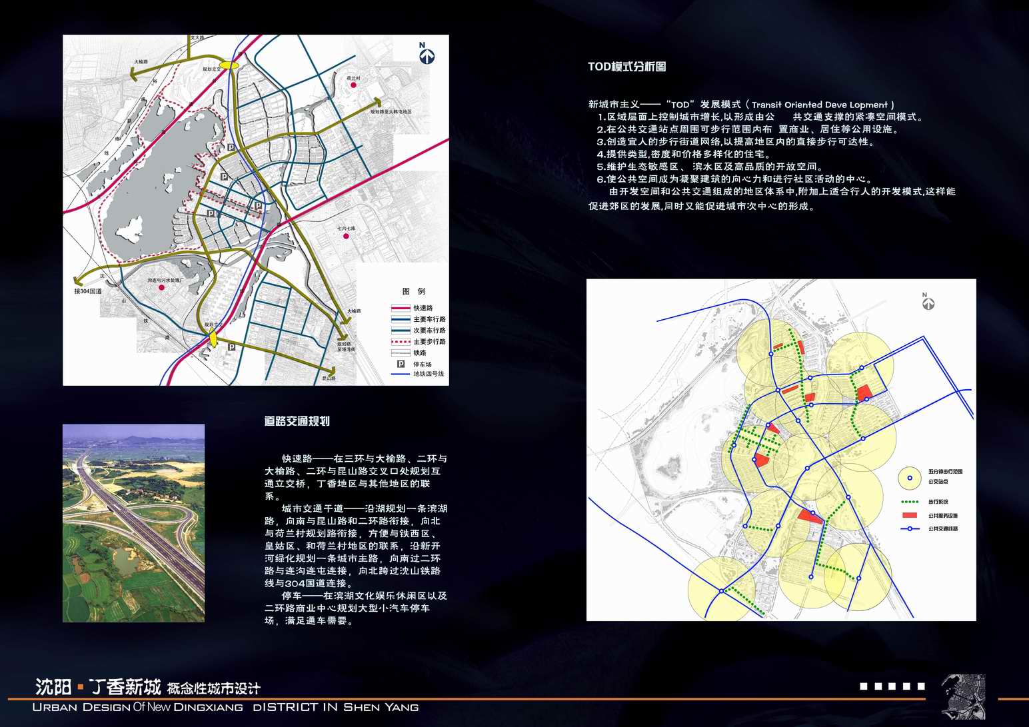This screenshot has width=1029, height=727.
Task: Click the red 公共服务设施 legend swatch
Action: click(910, 515)
